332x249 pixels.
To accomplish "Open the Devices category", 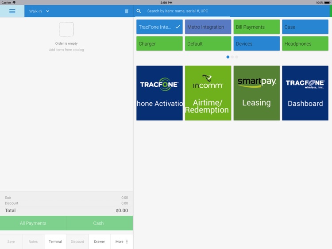I will (256, 44).
